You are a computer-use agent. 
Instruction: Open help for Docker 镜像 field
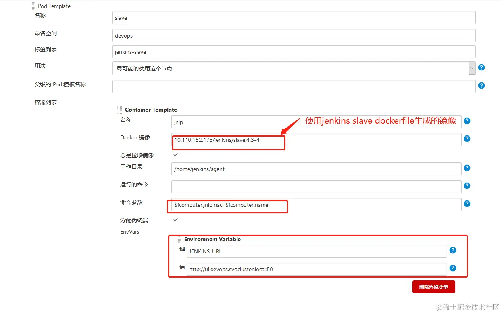[x=467, y=139]
